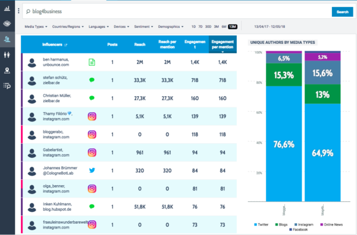
Task: Select the 30D time range
Action: pyautogui.click(x=208, y=27)
